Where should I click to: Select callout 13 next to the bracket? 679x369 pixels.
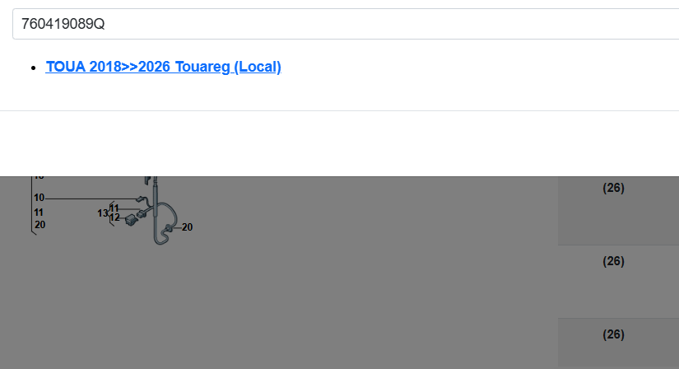103,213
